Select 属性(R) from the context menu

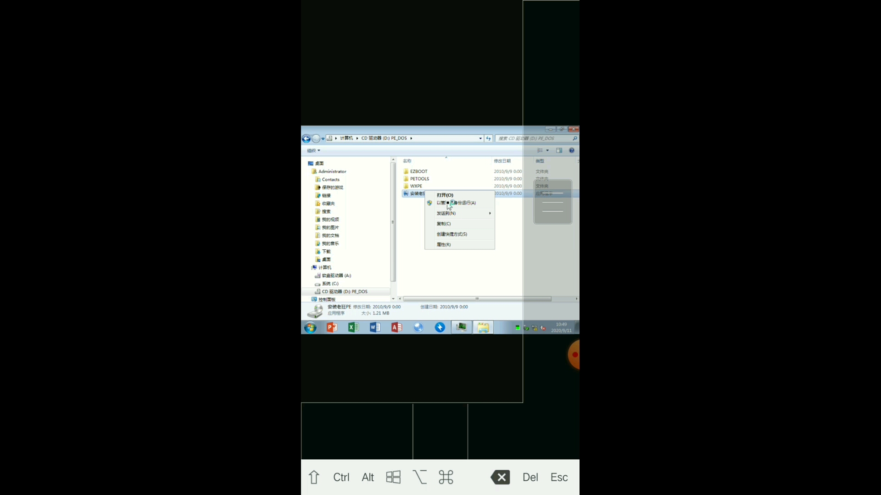pos(443,245)
